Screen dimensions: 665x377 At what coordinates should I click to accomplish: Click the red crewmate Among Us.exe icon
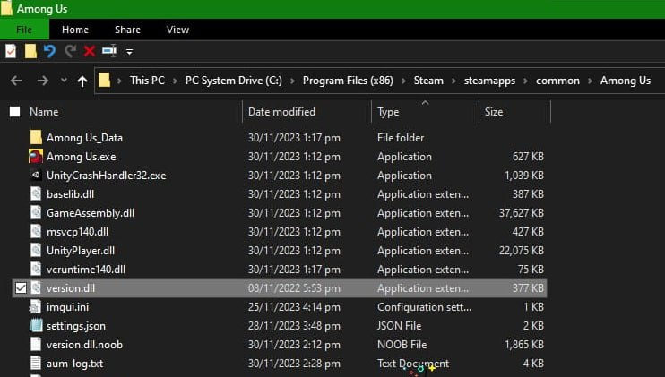tap(36, 157)
